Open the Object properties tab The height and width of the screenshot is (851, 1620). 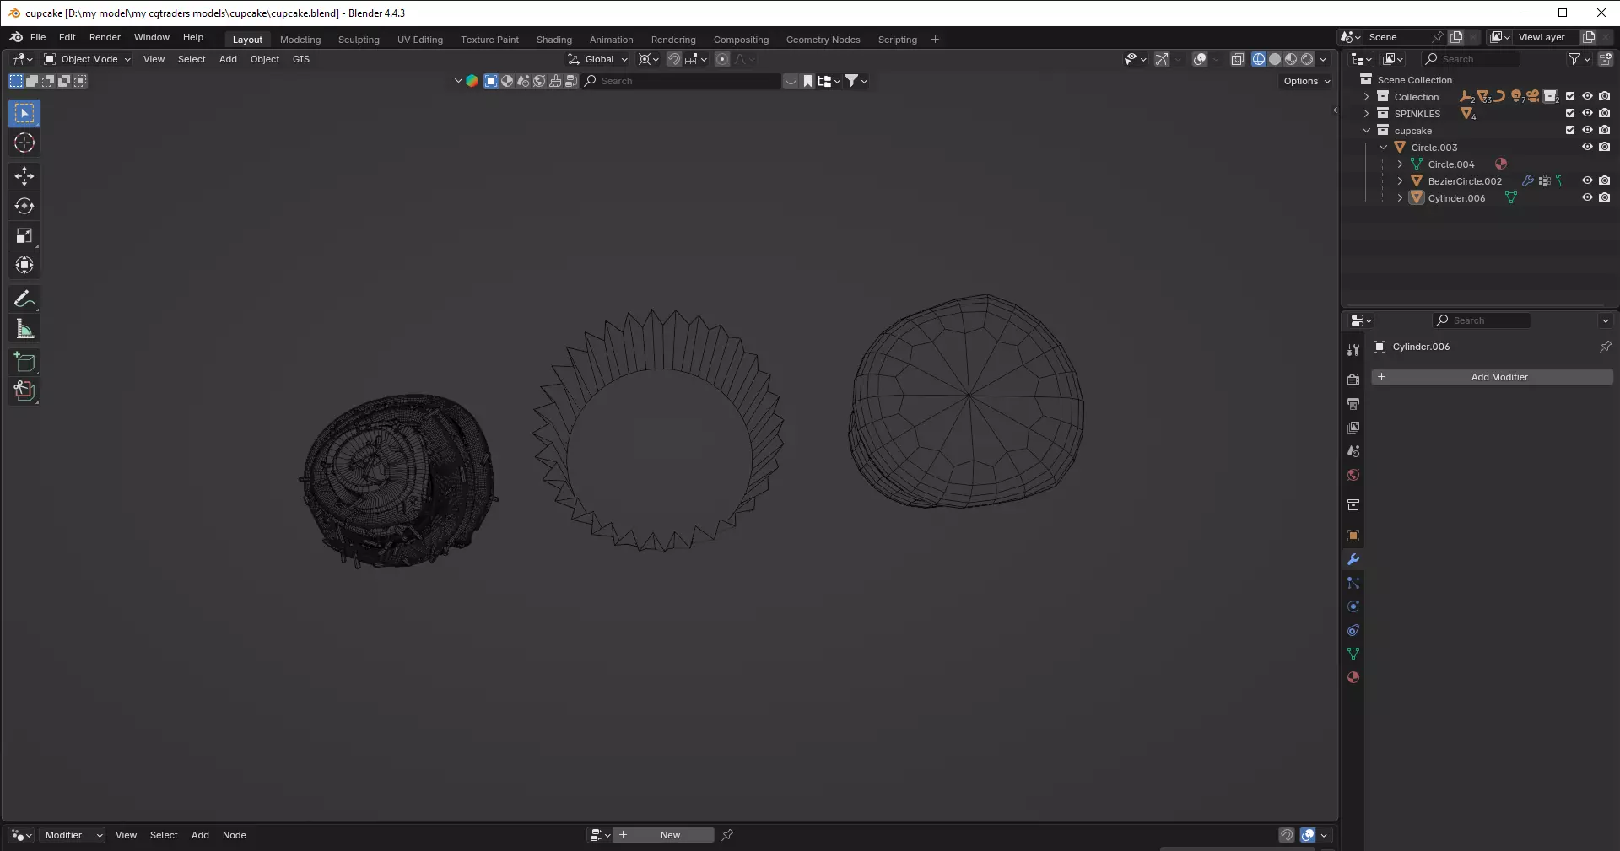pyautogui.click(x=1353, y=536)
